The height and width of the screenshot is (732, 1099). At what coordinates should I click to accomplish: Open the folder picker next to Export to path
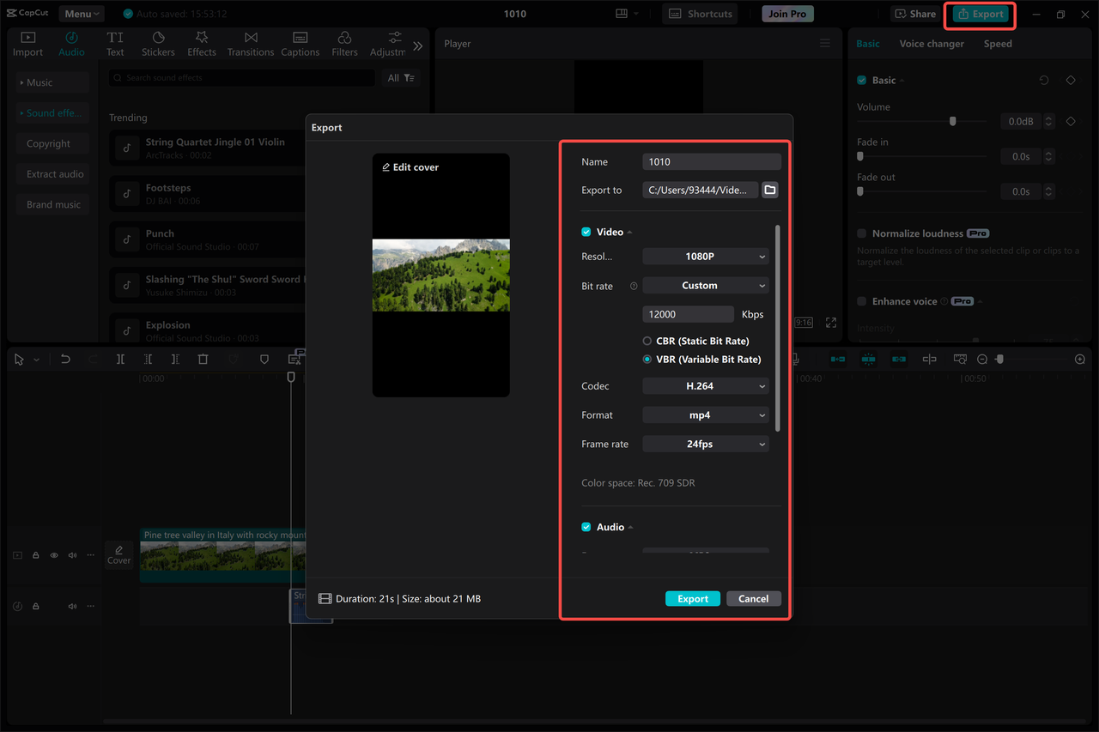coord(769,190)
